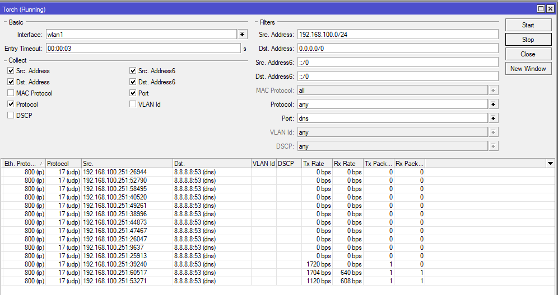Sort by the Tx Pack... column header
Screen dimensions: 558x295
[379, 164]
